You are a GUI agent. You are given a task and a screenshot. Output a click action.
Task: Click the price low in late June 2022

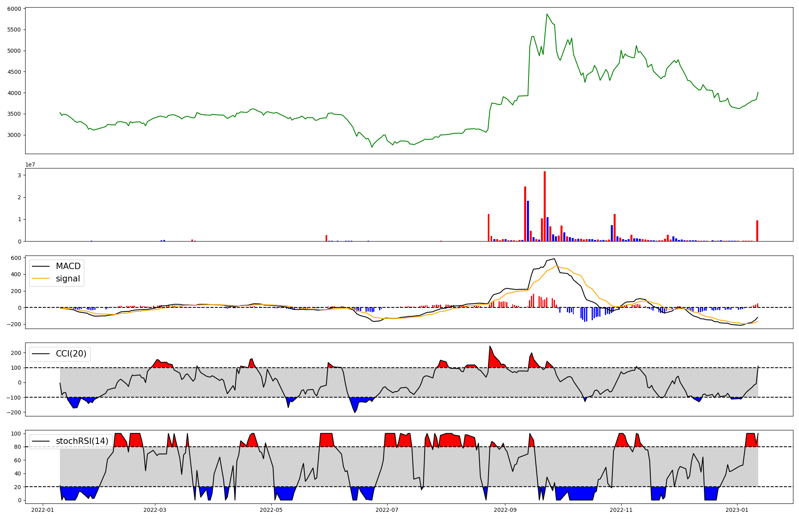(x=372, y=147)
